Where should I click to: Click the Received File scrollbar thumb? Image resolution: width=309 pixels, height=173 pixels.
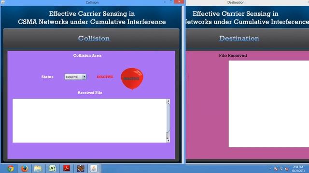(168, 117)
